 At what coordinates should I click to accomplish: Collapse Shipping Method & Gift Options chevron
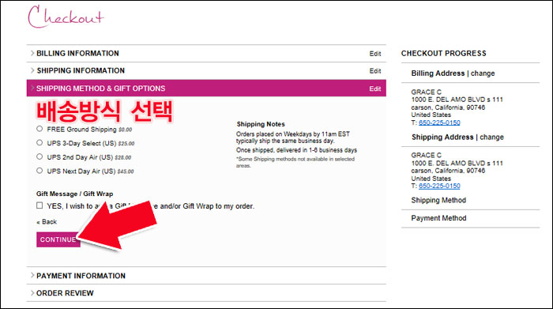[32, 88]
